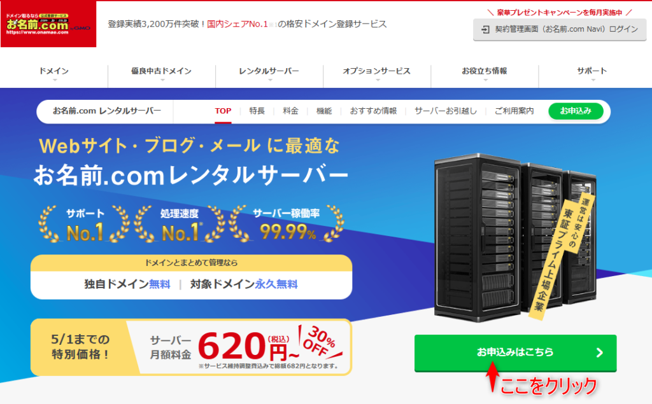
Task: Expand the 優良中古ドメイン dropdown
Action: [161, 71]
